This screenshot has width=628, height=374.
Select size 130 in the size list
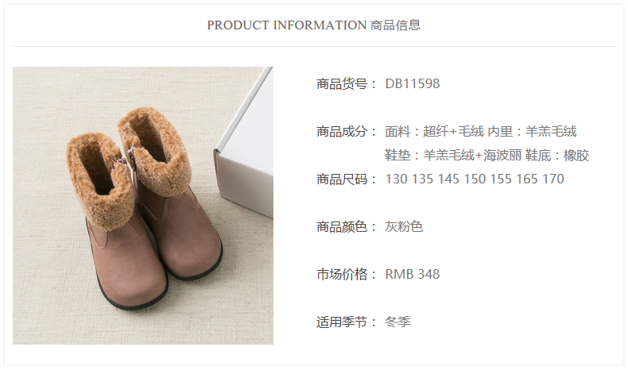(396, 179)
